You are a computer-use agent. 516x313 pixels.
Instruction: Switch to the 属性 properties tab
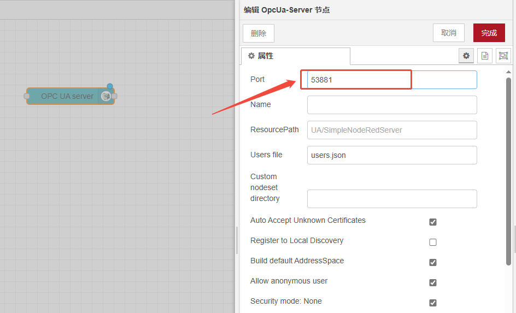pos(295,56)
